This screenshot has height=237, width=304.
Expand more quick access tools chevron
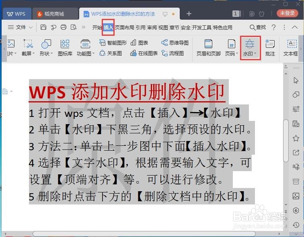[x=84, y=27]
